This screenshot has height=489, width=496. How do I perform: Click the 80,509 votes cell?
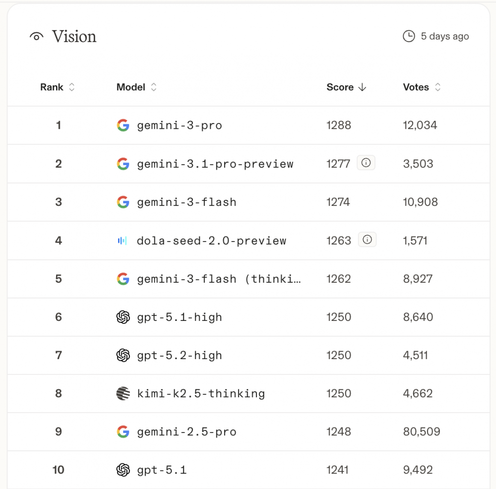(422, 431)
